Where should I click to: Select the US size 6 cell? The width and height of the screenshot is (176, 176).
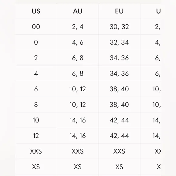(x=36, y=89)
